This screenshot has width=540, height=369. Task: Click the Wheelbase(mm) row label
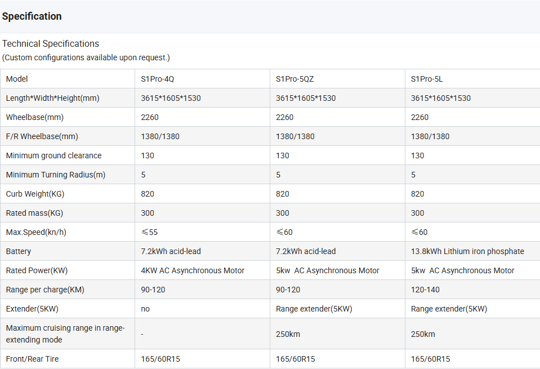point(34,117)
